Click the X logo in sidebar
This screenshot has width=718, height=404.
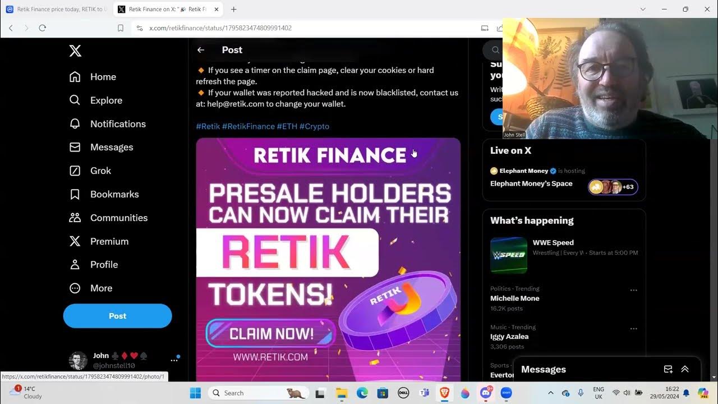pos(75,51)
